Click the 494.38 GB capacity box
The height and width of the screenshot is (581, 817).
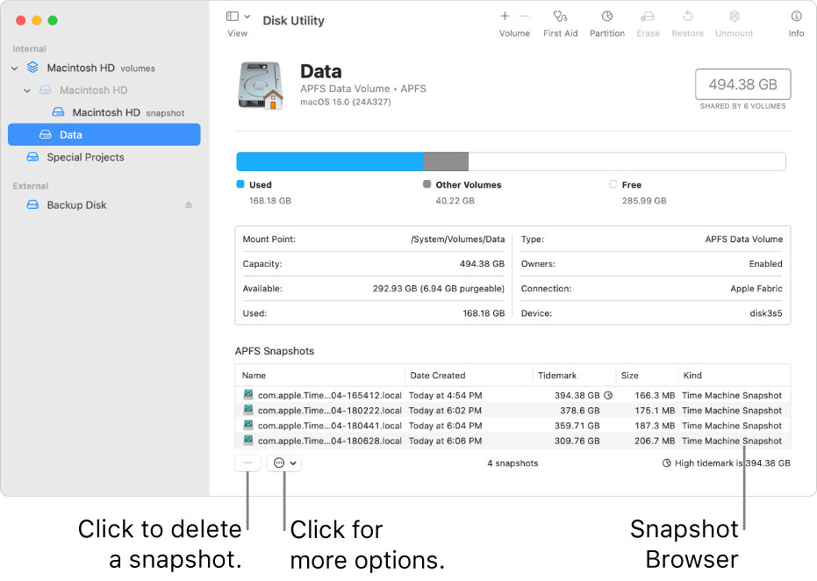[742, 84]
